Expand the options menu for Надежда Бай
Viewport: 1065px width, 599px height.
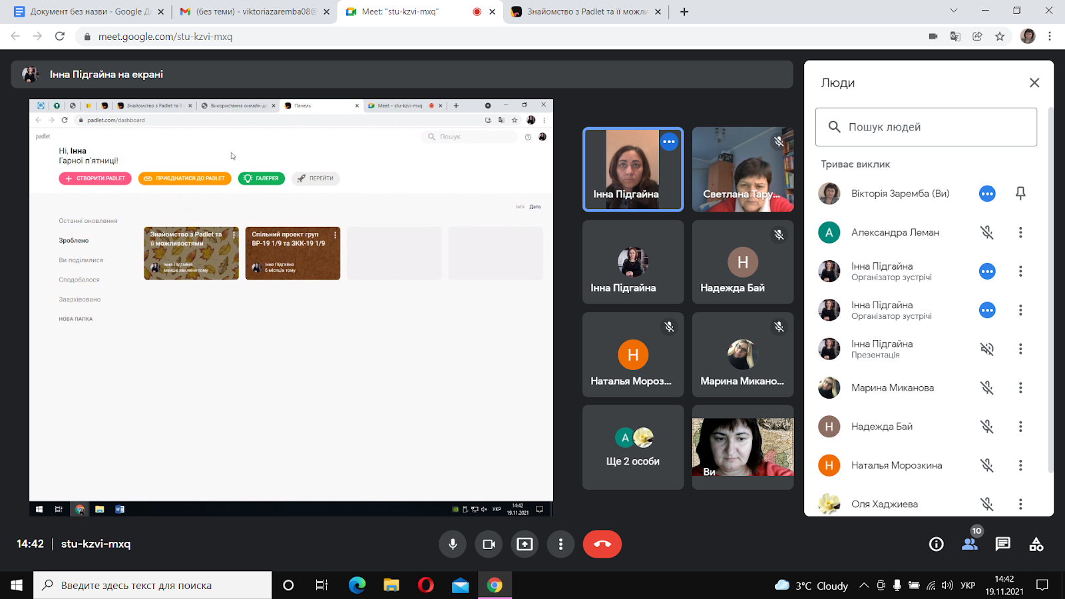coord(1020,427)
